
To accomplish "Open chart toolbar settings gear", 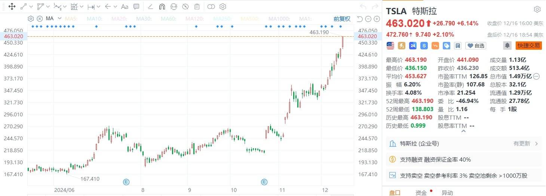I will 223,6.
